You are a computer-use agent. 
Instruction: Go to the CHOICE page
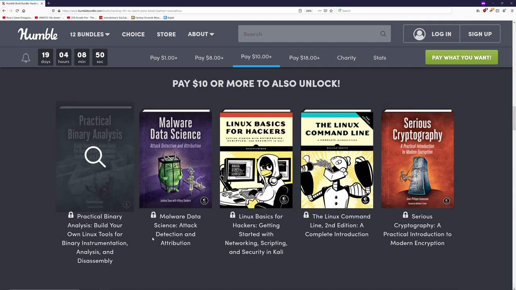(x=133, y=34)
